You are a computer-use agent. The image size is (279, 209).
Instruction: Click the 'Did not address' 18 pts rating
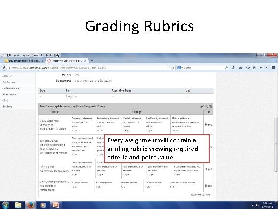187,124
